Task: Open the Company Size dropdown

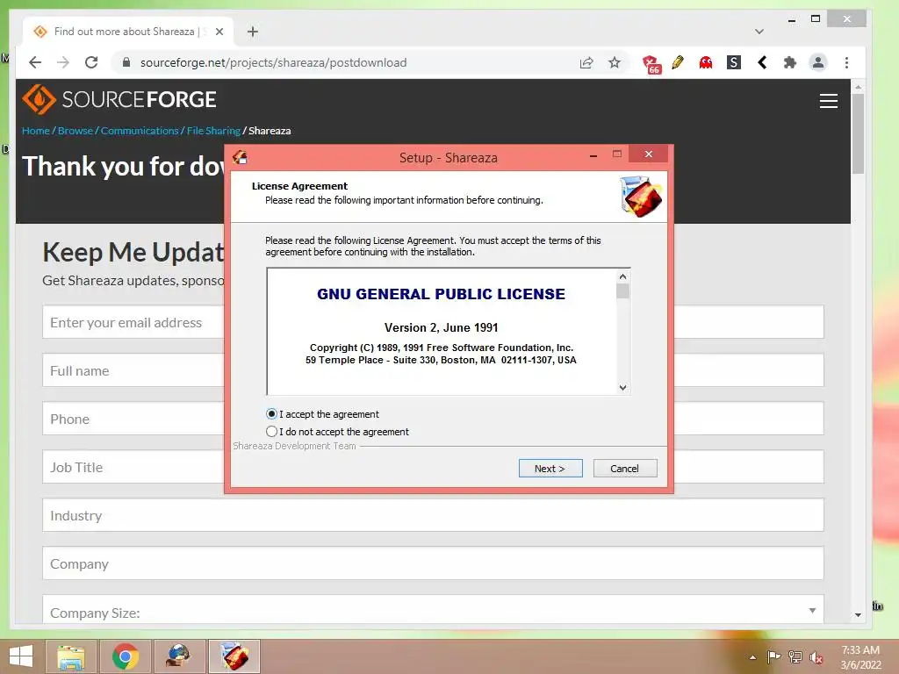Action: pyautogui.click(x=433, y=610)
